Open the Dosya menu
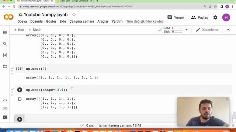 point(22,21)
